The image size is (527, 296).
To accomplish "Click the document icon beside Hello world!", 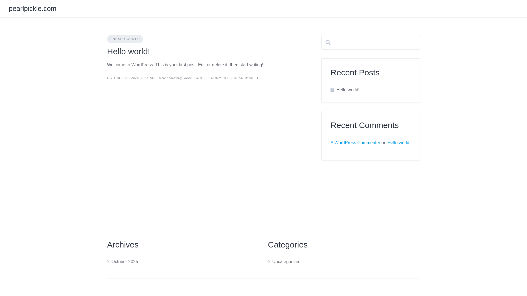I will pyautogui.click(x=332, y=90).
